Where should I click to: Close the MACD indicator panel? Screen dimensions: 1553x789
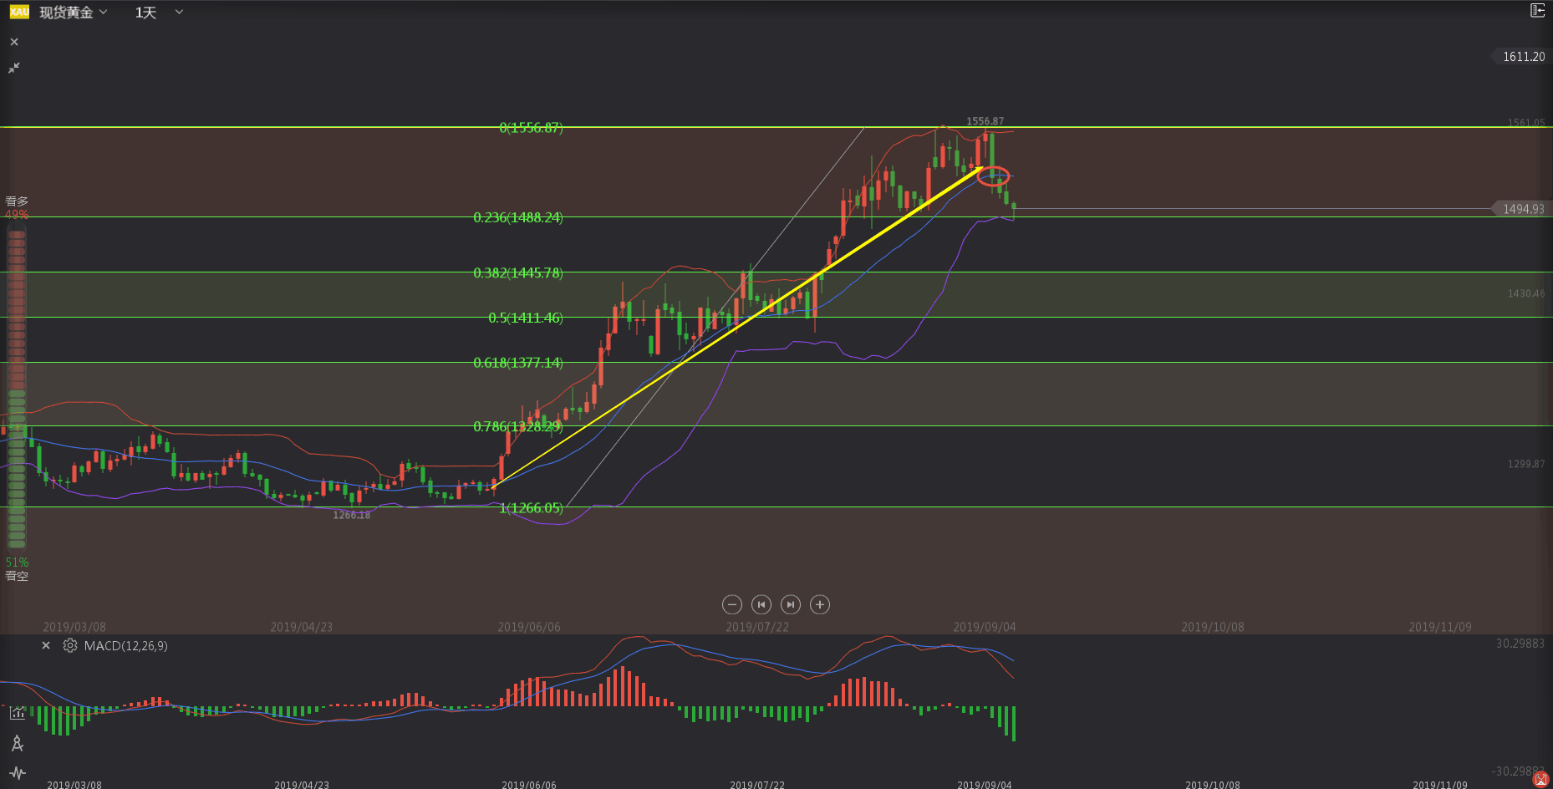click(x=46, y=645)
